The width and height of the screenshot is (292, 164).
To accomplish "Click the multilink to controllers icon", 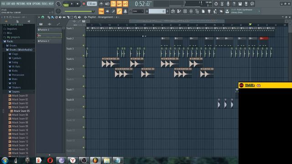I will click(x=125, y=11).
